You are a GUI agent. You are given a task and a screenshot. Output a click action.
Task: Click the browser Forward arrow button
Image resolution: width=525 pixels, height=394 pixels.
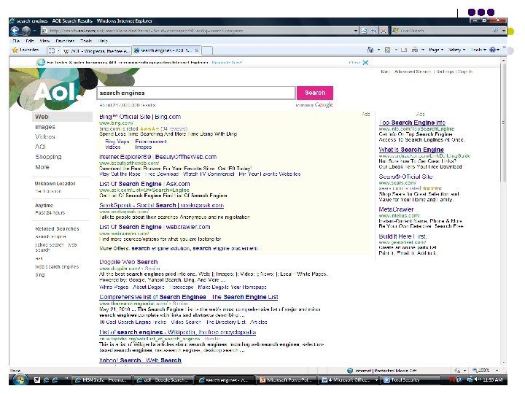[x=26, y=31]
